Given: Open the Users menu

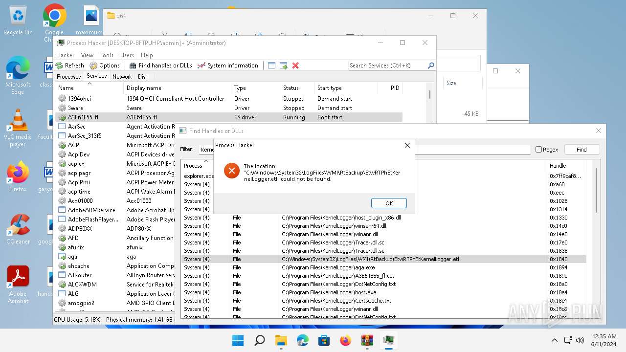Looking at the screenshot, I should point(127,55).
